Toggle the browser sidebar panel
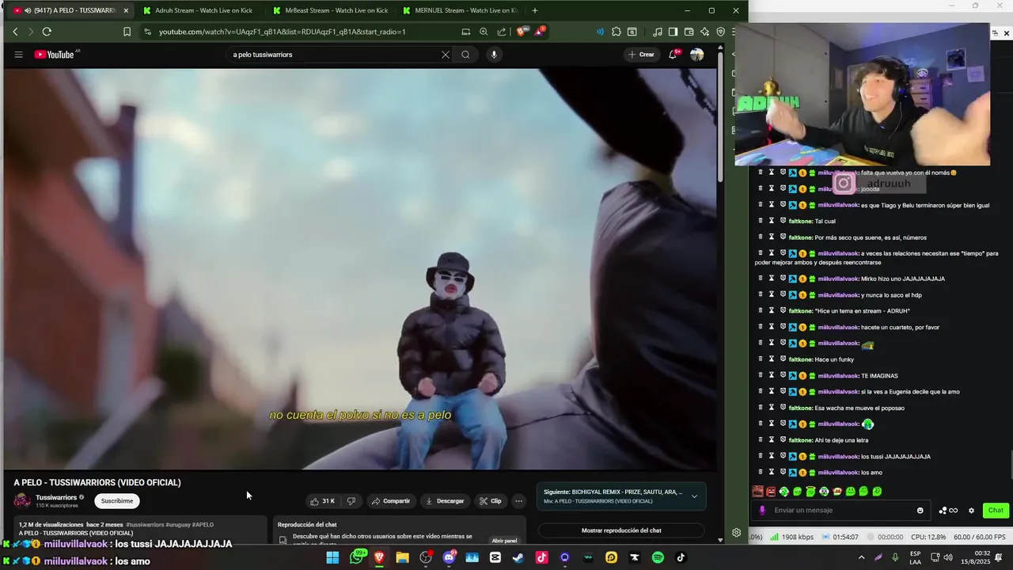Viewport: 1013px width, 570px height. (673, 32)
